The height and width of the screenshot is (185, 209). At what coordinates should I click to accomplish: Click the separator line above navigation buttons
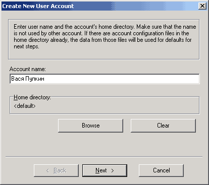[x=104, y=157]
